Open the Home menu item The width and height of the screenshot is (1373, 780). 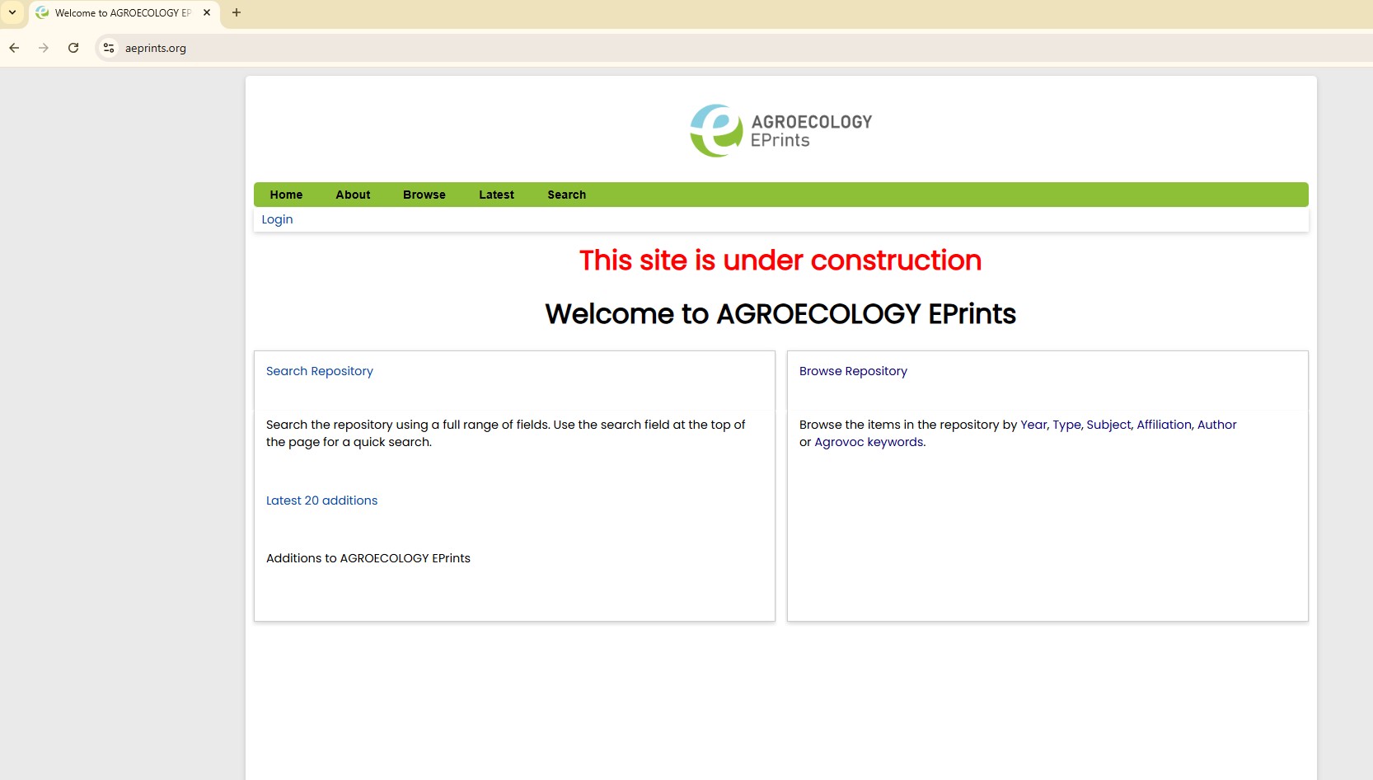(286, 195)
